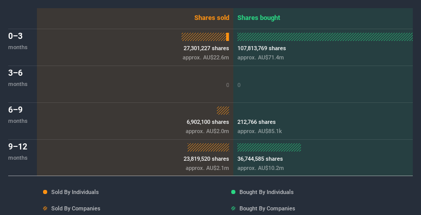
Task: Click the striped green bought bar for 0–3 months
Action: coord(325,37)
